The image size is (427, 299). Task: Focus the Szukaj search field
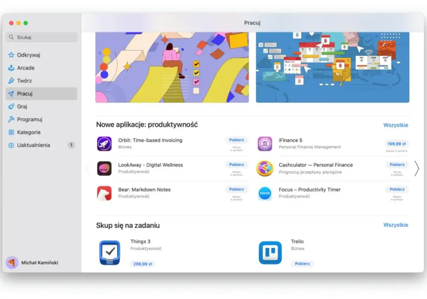41,37
